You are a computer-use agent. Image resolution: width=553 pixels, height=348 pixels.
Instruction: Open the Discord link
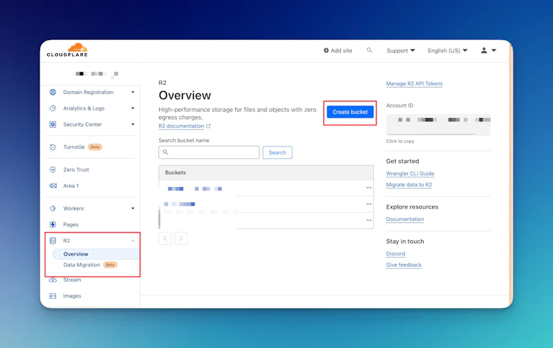pyautogui.click(x=395, y=253)
